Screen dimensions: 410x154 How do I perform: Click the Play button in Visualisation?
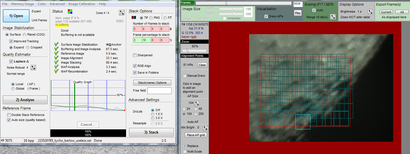(x=298, y=13)
